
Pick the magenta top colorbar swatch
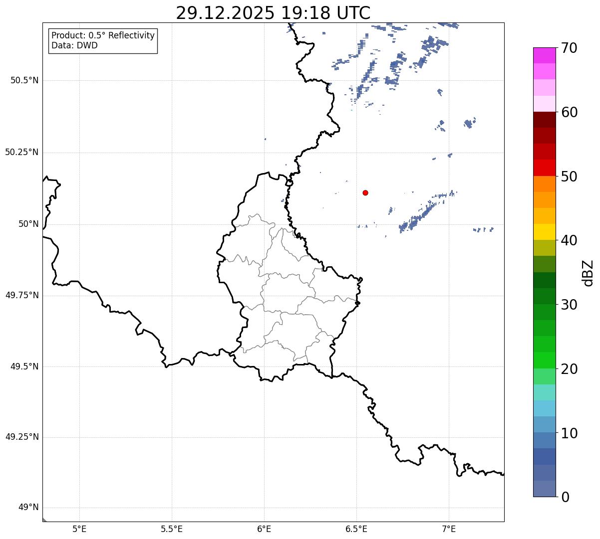pos(544,55)
